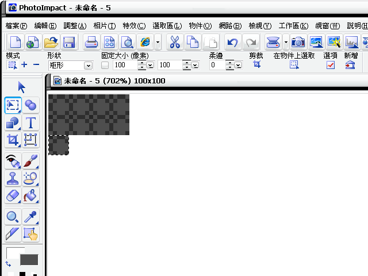Click the 剪裁 crop button
368x276 pixels.
[x=257, y=64]
